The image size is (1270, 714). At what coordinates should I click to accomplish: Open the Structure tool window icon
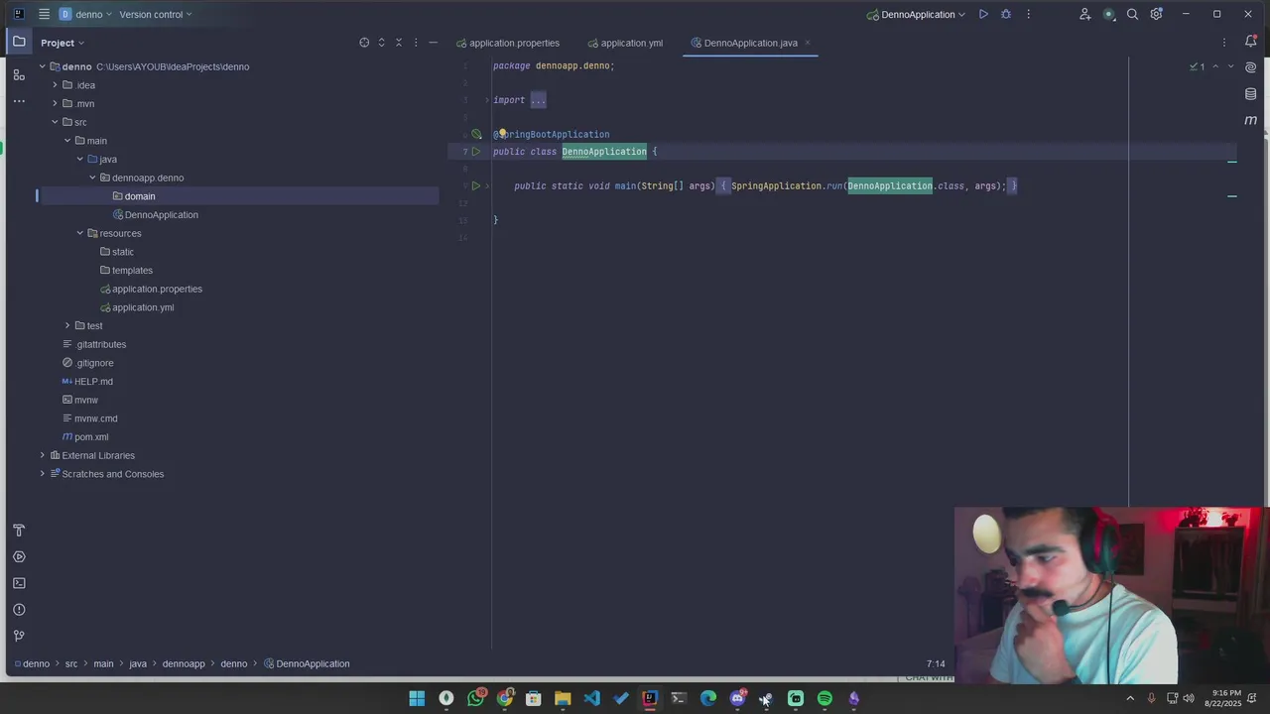19,74
